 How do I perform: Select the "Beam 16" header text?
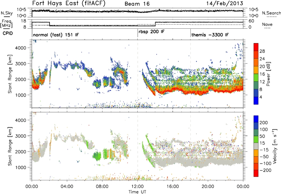[x=137, y=4]
